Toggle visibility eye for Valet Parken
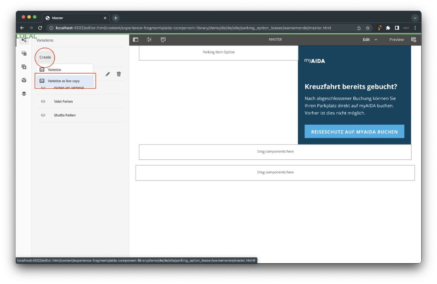The image size is (437, 284). pos(43,101)
